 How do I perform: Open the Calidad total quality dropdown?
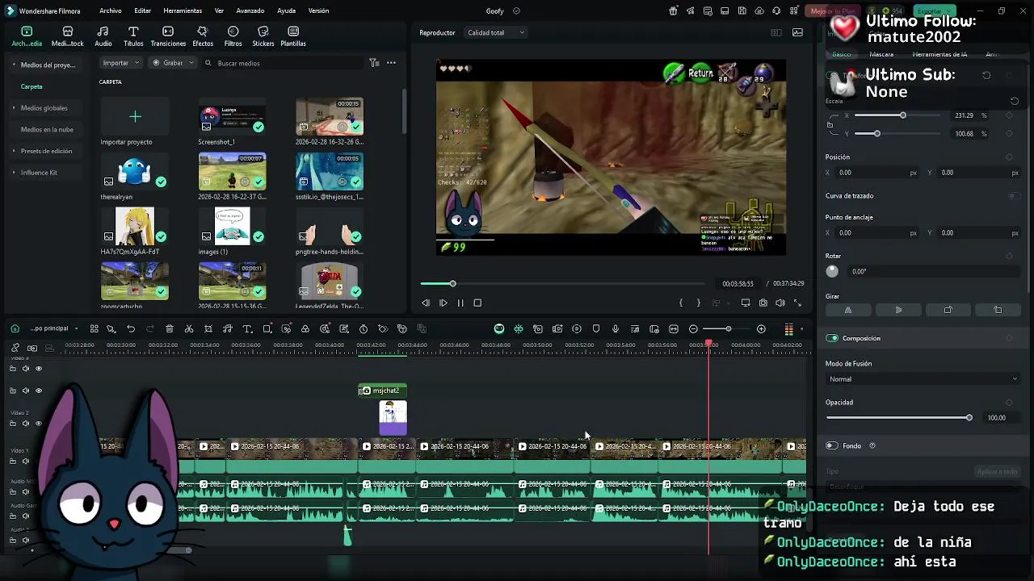pyautogui.click(x=496, y=33)
